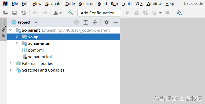Hide the Project panel with minus icon

point(116,22)
